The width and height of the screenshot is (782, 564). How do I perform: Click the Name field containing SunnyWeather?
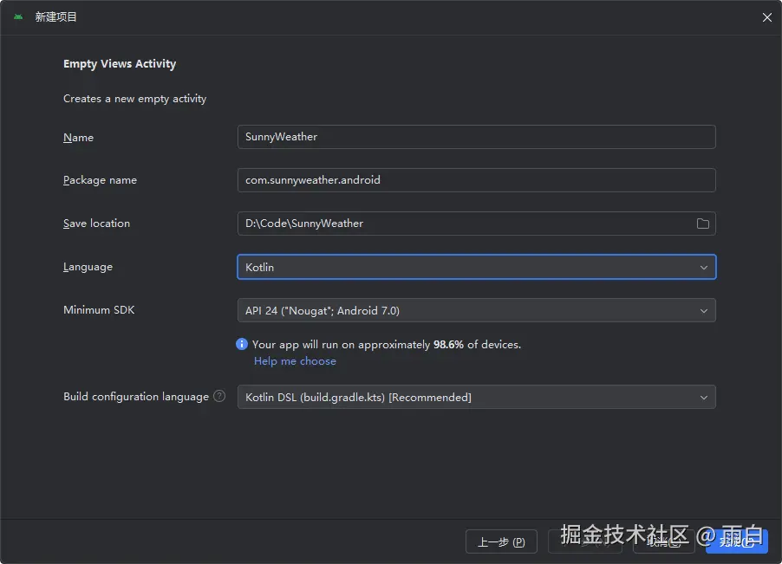(x=476, y=137)
